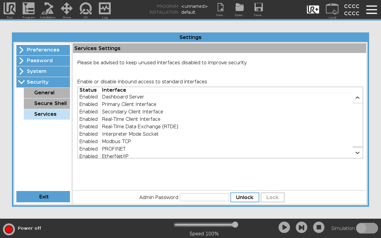Click the Save program icon
Image resolution: width=381 pixels, height=238 pixels.
[258, 9]
